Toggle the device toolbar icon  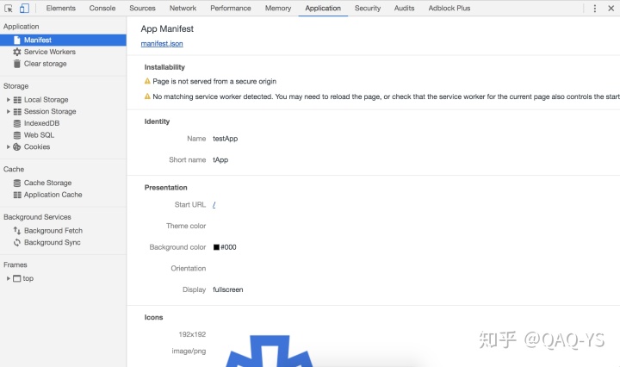(24, 8)
